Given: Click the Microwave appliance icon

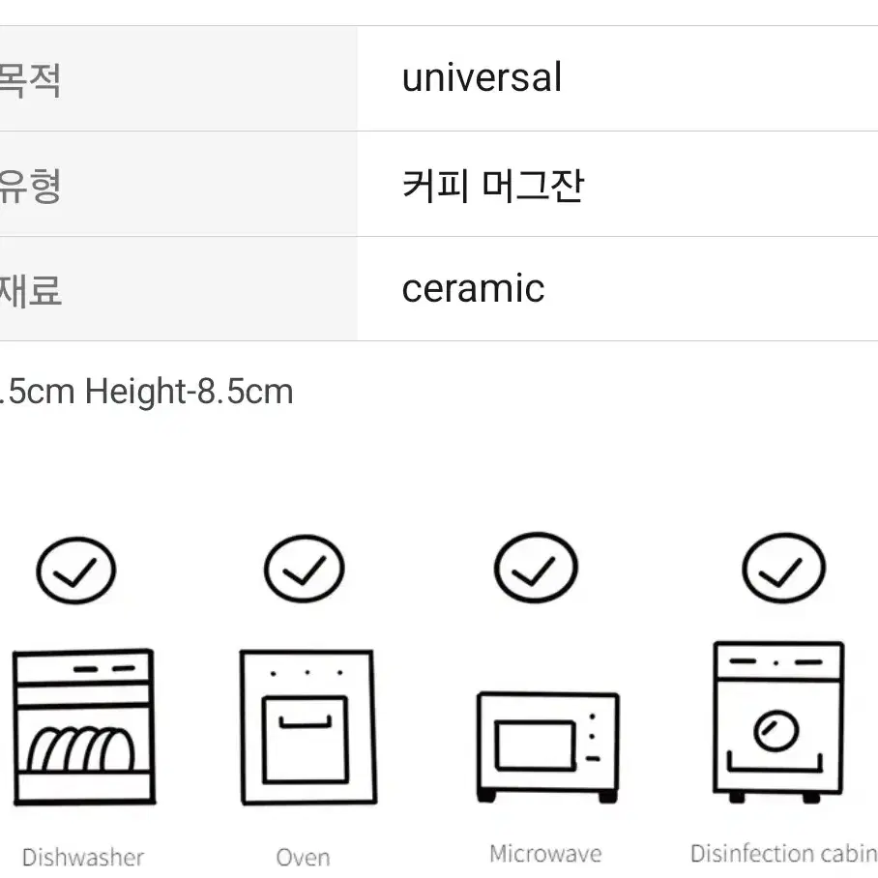Looking at the screenshot, I should [547, 747].
